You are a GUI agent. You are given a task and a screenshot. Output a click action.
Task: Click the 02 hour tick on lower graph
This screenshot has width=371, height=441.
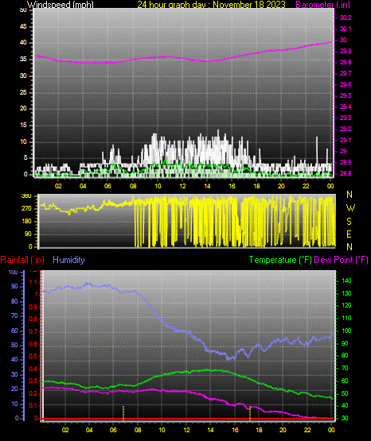[x=65, y=430]
